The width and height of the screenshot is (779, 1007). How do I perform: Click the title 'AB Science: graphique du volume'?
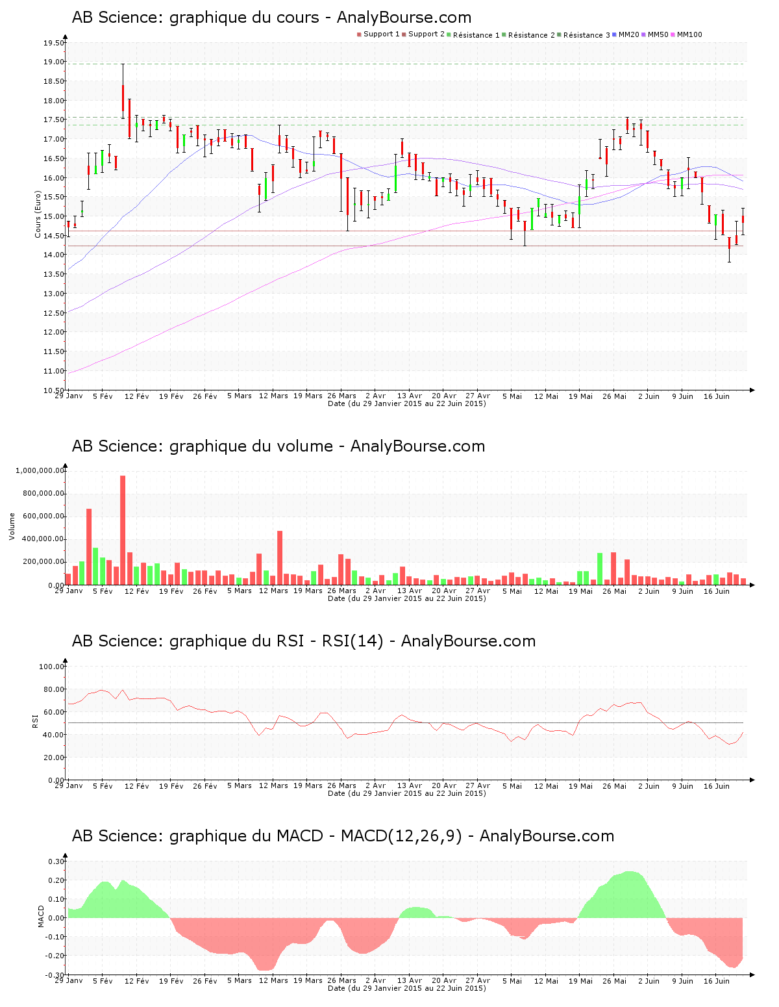coord(202,446)
